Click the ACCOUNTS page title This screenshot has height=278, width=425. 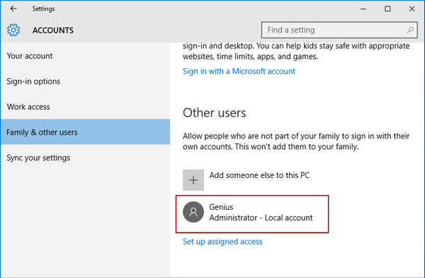click(x=53, y=30)
